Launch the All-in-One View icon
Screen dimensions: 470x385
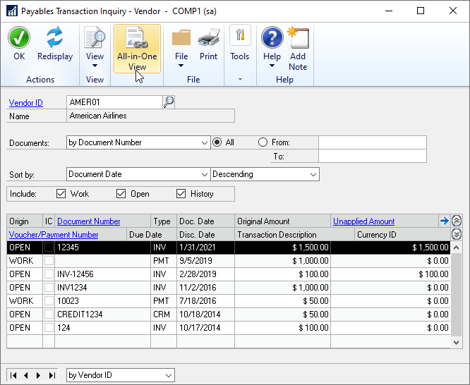pos(137,37)
